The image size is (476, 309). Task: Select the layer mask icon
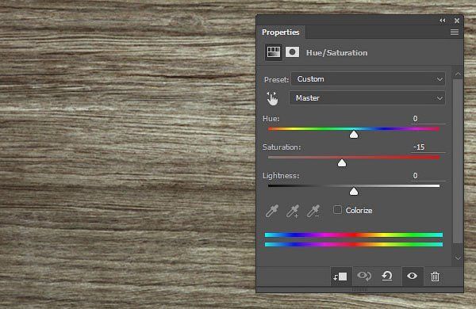click(292, 52)
